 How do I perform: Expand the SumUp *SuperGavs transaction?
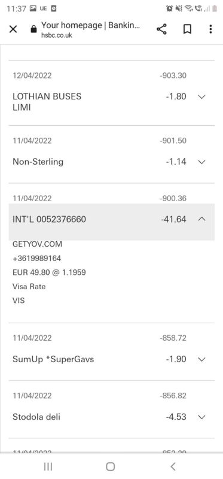point(202,359)
